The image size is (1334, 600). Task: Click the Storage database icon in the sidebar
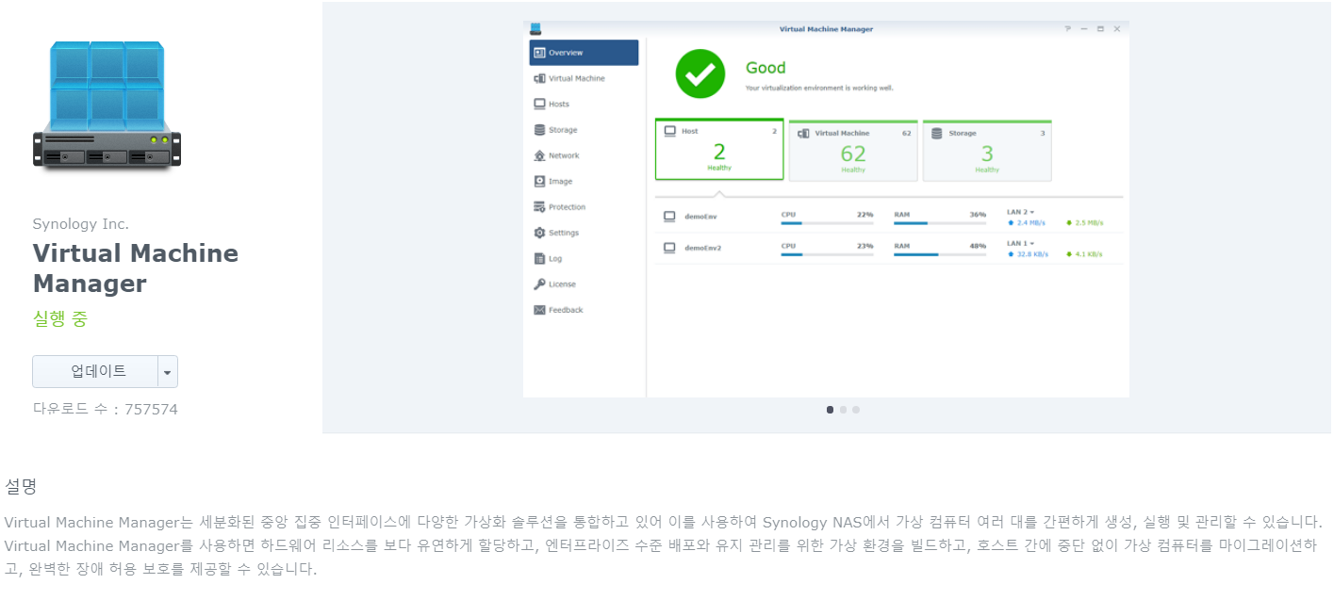539,130
